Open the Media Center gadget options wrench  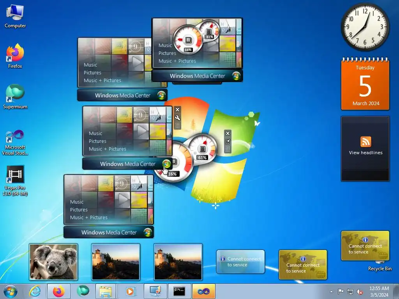(178, 118)
